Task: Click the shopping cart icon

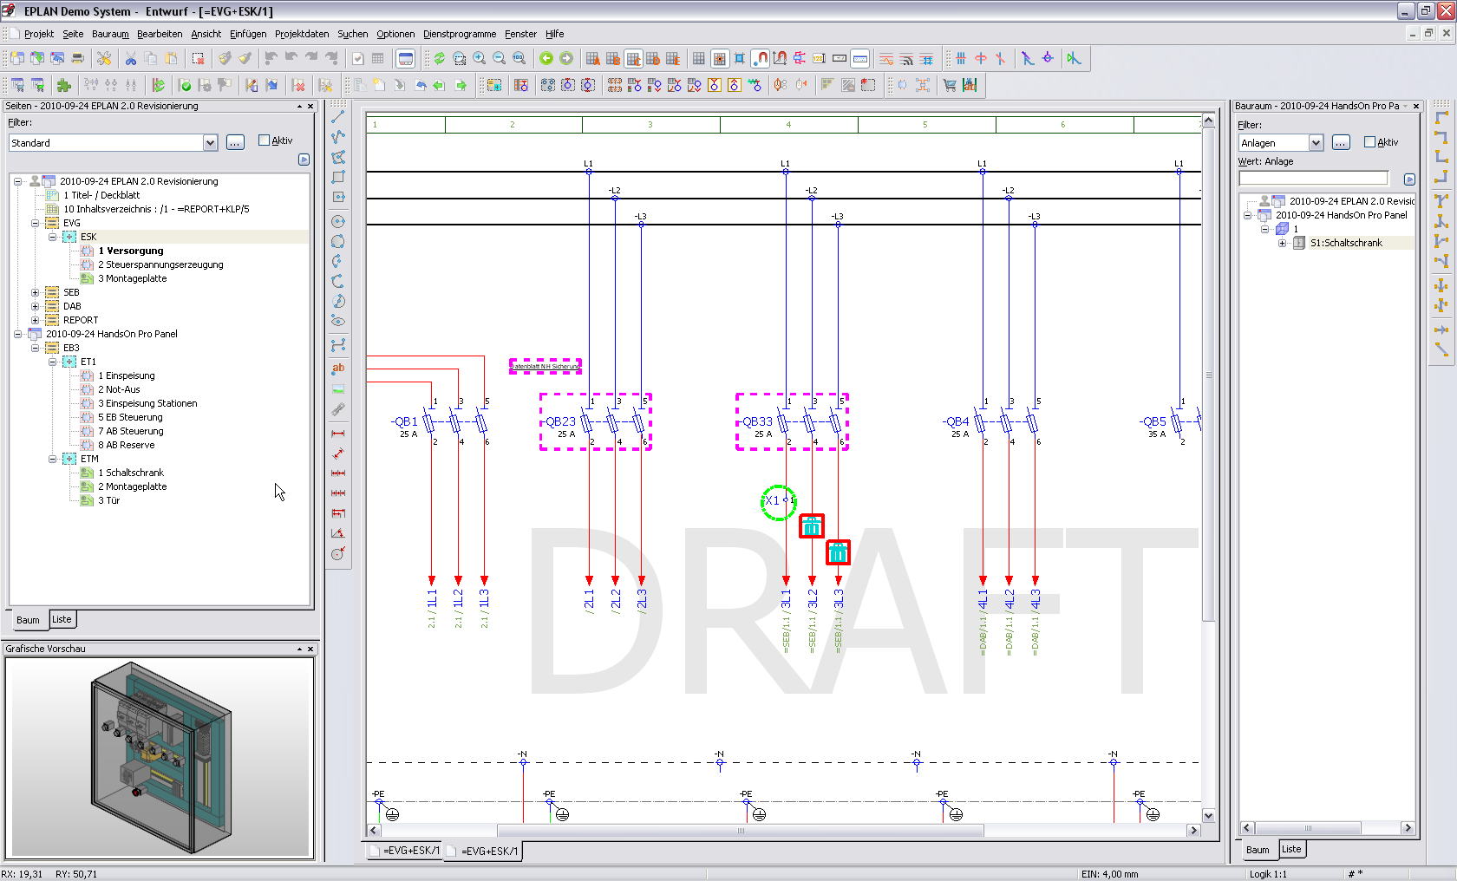Action: 950,85
